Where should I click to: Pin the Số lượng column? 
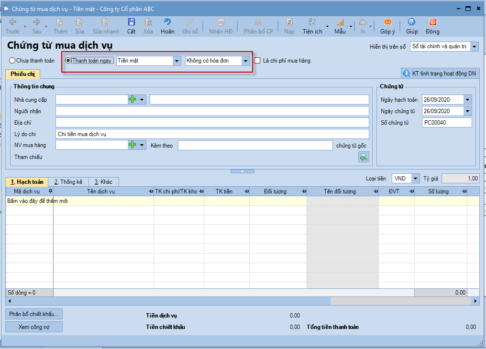464,191
